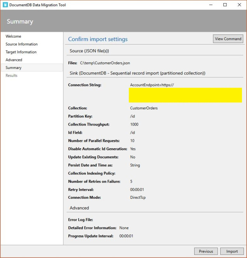Click the Partition Key: label
The image size is (247, 258).
click(80, 116)
